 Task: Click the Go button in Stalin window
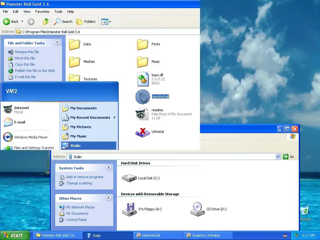[288, 157]
